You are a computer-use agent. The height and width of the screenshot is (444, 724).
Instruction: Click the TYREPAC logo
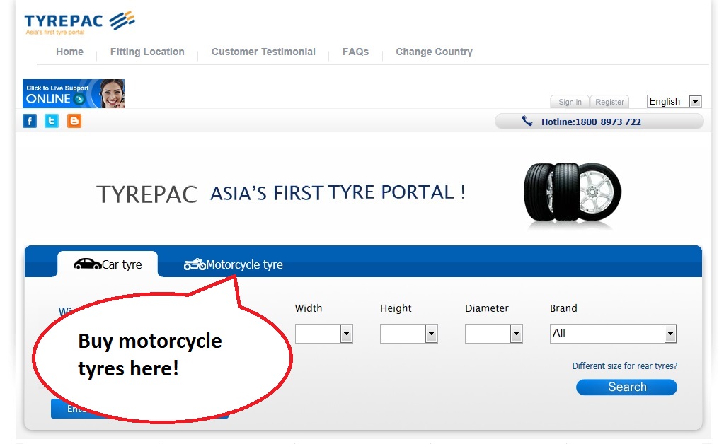[78, 21]
